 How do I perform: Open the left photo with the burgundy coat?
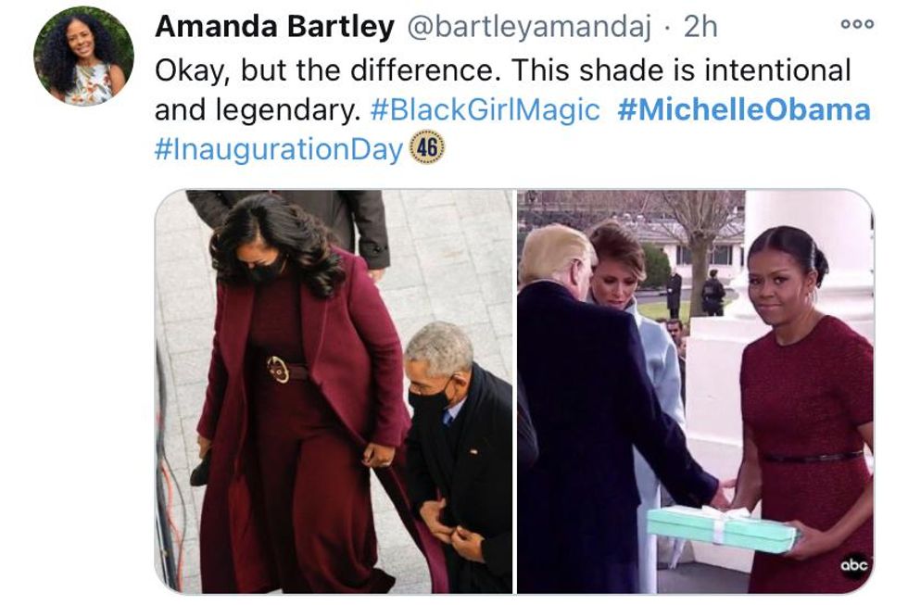[334, 391]
